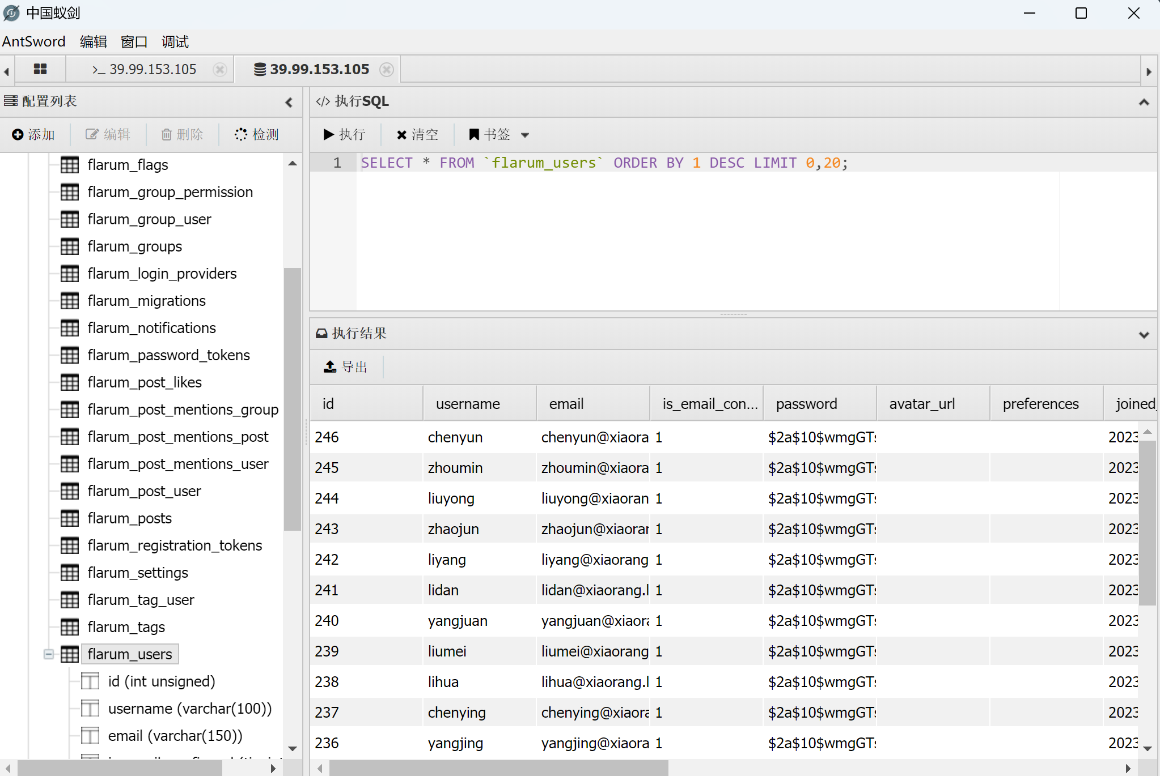Open the AntSword menu
This screenshot has width=1160, height=776.
34,42
